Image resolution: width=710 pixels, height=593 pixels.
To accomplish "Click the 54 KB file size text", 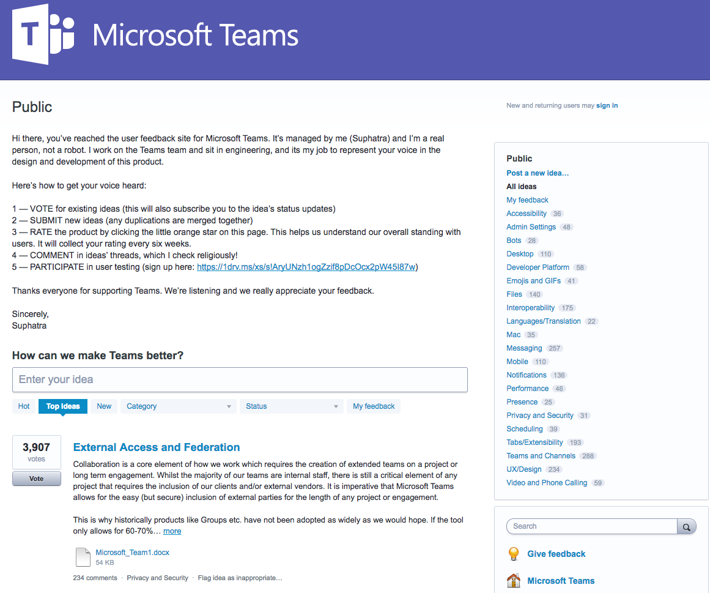I will pos(105,562).
